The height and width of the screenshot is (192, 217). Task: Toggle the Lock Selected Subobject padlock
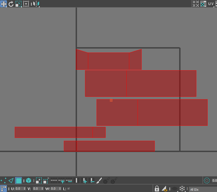pos(157,189)
